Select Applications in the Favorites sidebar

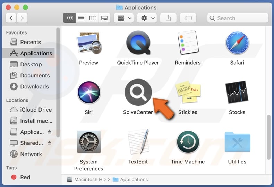(x=29, y=53)
